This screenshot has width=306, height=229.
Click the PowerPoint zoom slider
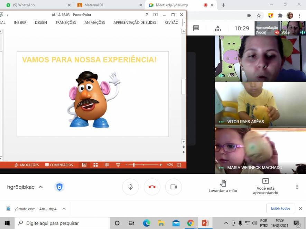134,165
